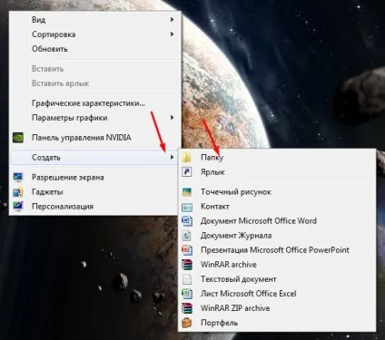This screenshot has width=385, height=340.
Task: Expand the Сортировка submenu arrow
Action: (x=172, y=34)
